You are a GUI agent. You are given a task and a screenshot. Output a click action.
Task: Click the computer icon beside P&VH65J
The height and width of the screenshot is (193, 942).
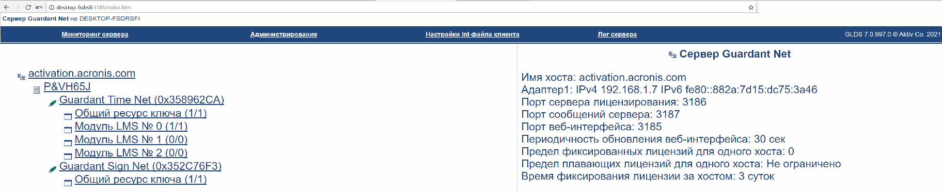click(37, 90)
